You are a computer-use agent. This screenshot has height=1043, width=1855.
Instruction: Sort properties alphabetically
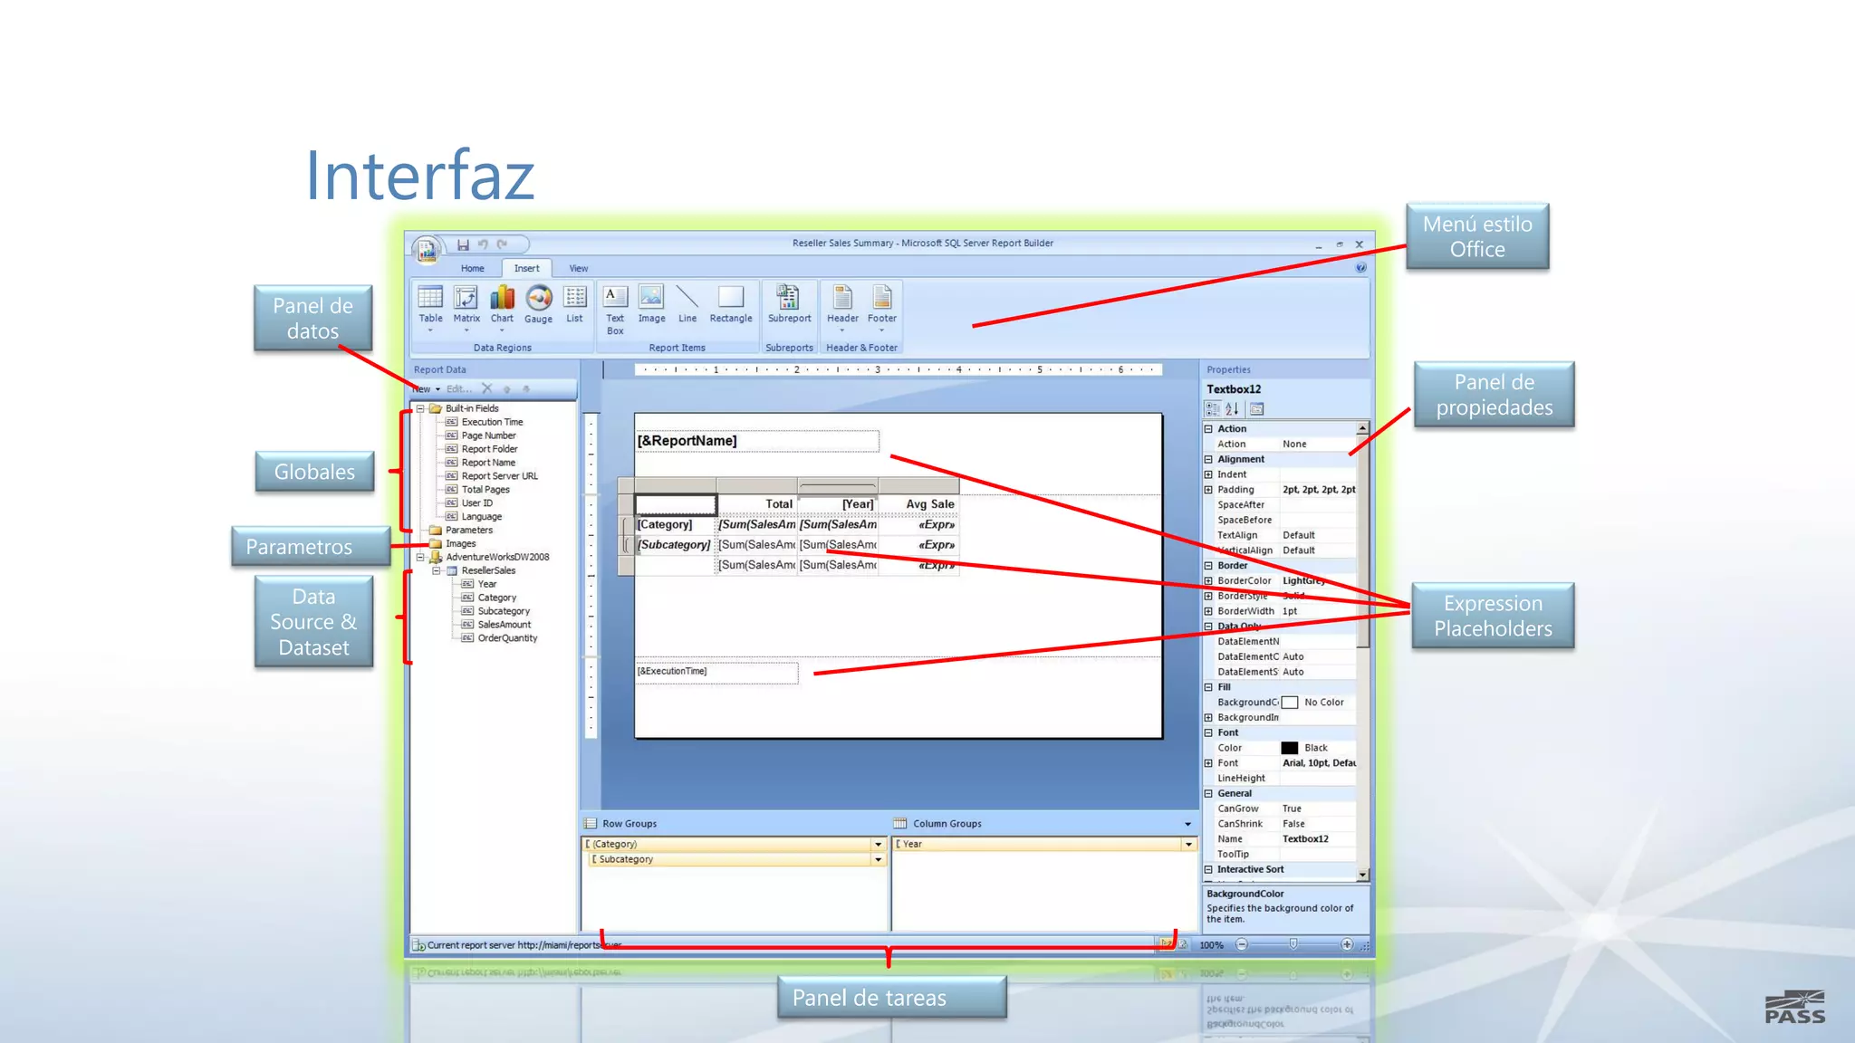click(1232, 409)
